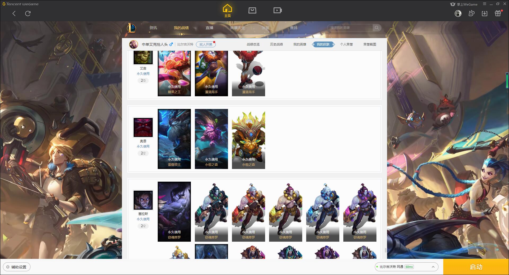The height and width of the screenshot is (275, 509).
Task: Open the 主页 home icon
Action: tap(227, 11)
